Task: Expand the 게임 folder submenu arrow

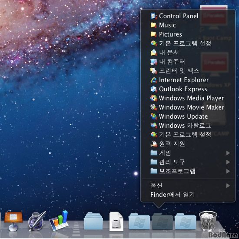Action: [228, 153]
